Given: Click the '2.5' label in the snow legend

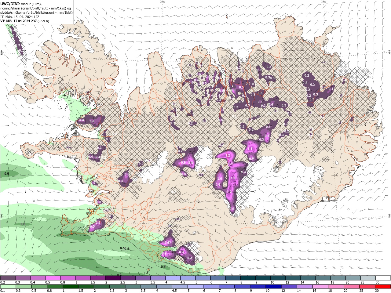Looking at the screenshot, I should point(123,282).
